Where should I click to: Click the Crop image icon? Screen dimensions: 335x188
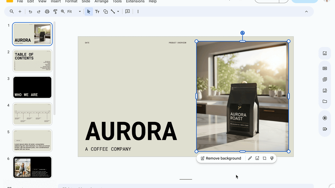265,158
